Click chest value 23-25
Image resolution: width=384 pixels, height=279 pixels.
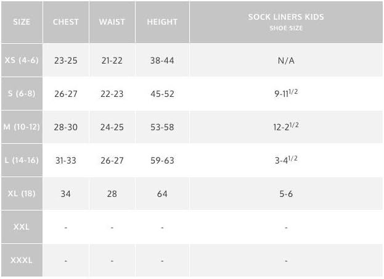[x=66, y=60]
